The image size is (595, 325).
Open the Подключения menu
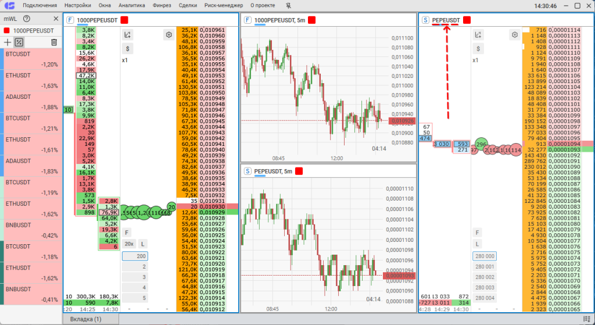(x=40, y=6)
